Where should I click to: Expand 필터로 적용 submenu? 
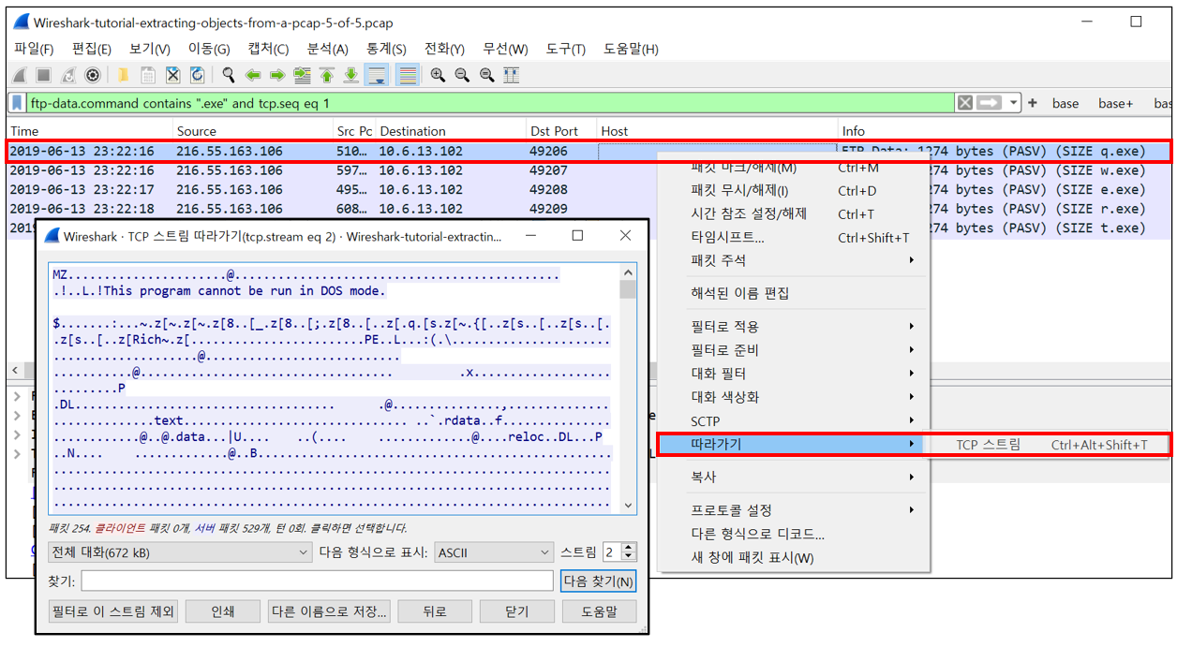point(792,326)
